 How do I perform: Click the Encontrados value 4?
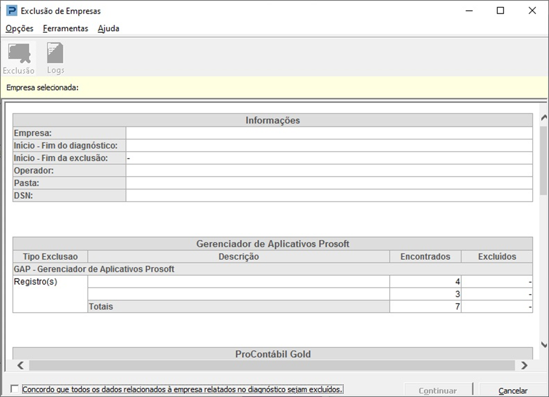click(x=425, y=281)
